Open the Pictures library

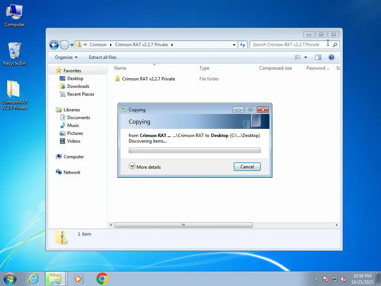coord(75,133)
